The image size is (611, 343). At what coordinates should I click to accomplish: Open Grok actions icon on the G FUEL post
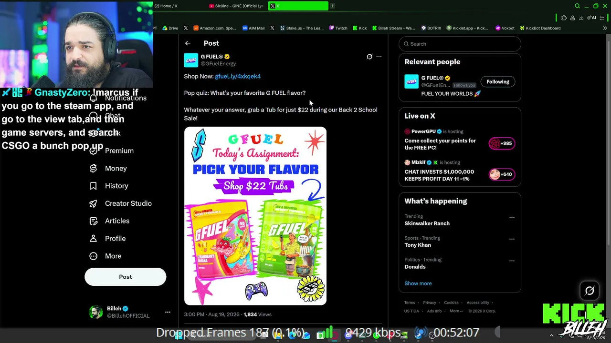pyautogui.click(x=369, y=57)
